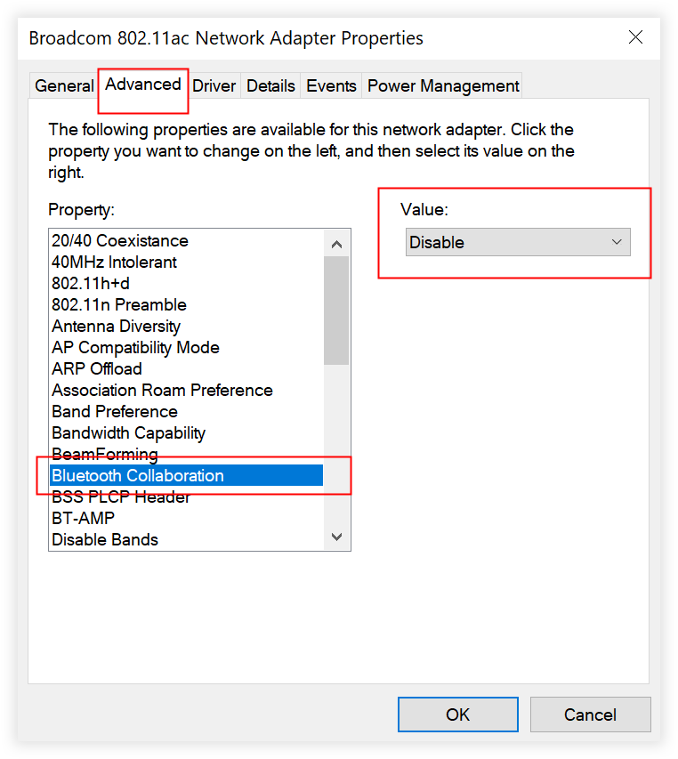
Task: Close the Broadcom adapter properties window
Action: [x=635, y=37]
